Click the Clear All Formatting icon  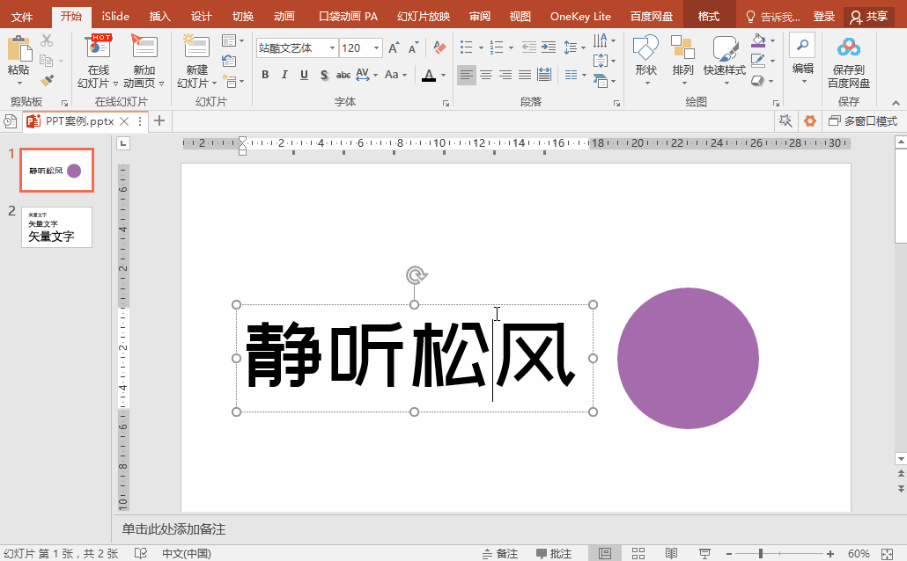(x=439, y=47)
